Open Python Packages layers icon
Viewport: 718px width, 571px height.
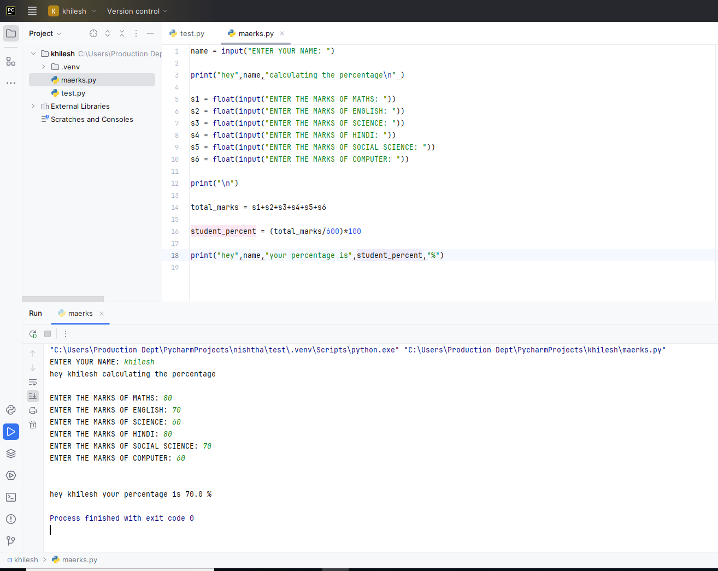tap(11, 454)
